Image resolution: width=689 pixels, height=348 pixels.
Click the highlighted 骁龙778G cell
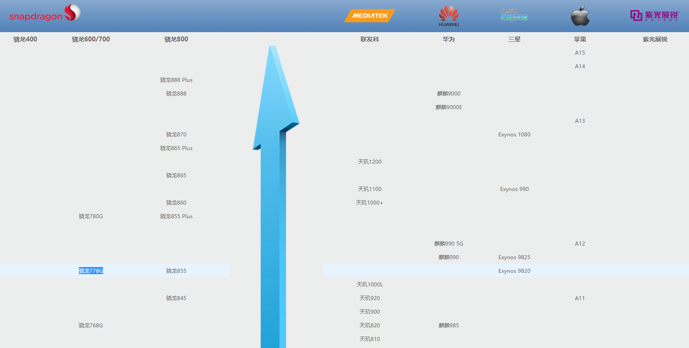(91, 271)
